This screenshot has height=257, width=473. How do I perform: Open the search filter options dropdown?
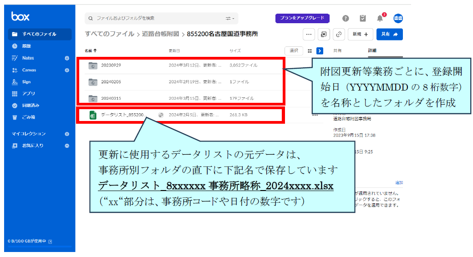pos(230,18)
